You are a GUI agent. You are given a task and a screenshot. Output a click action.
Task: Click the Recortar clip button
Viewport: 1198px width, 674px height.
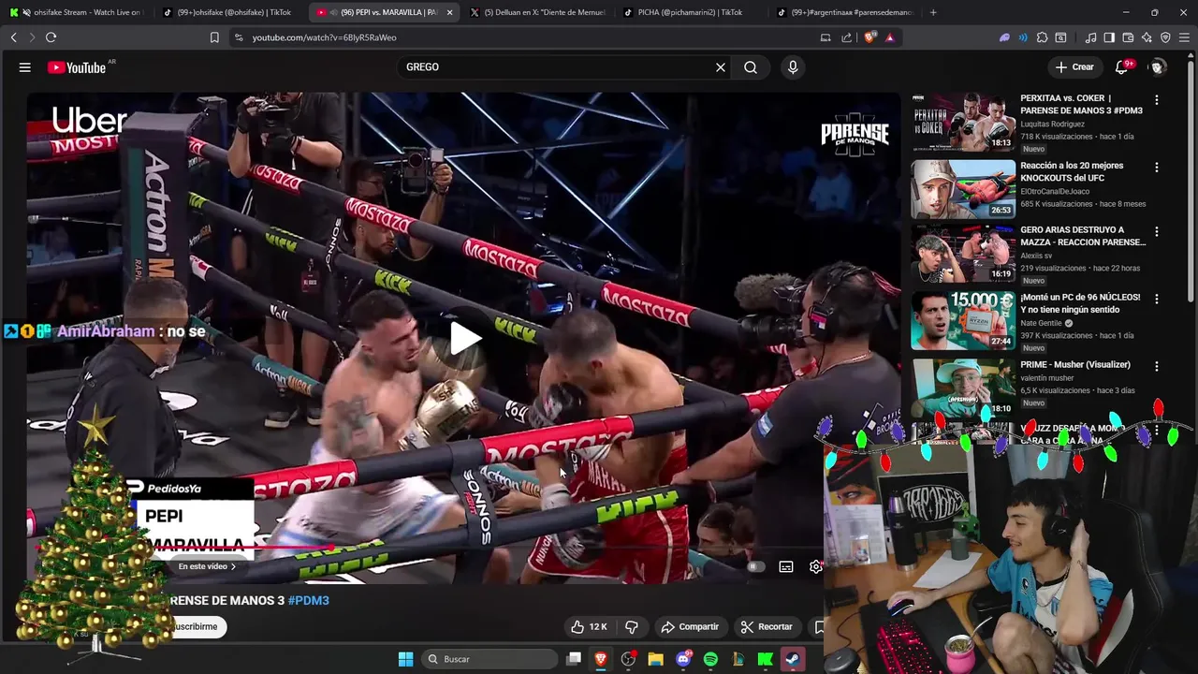767,626
